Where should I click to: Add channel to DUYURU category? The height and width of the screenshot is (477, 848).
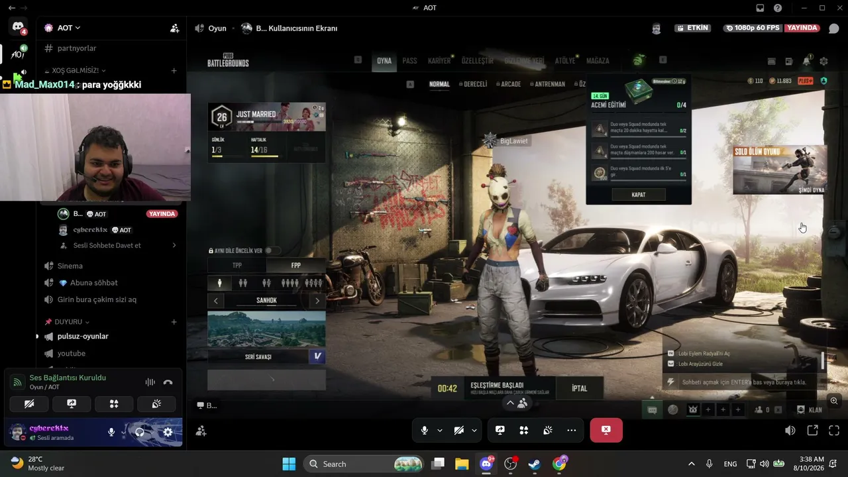174,322
